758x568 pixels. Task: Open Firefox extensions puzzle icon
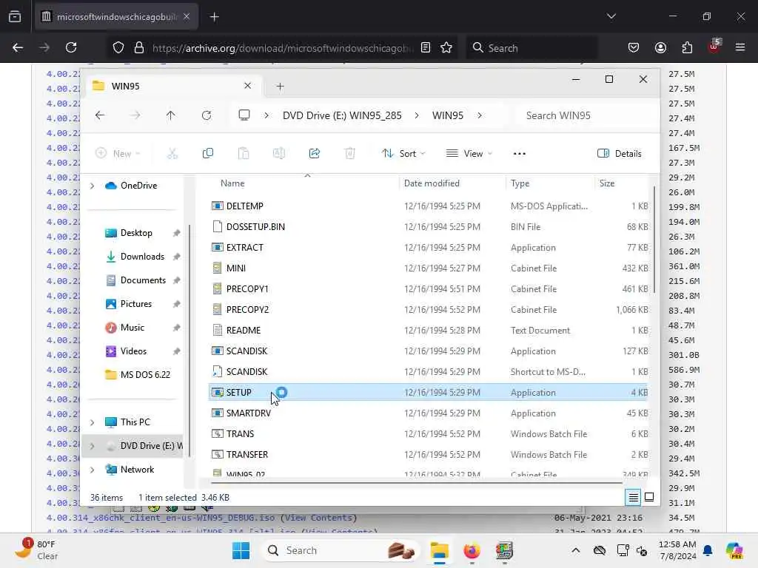(687, 47)
